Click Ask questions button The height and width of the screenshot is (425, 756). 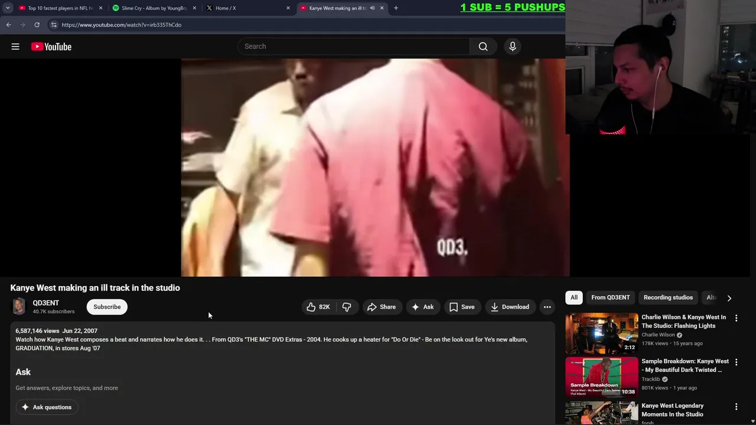point(47,407)
